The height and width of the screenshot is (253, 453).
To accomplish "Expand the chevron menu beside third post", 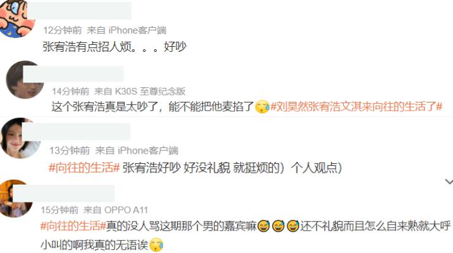I will click(449, 182).
